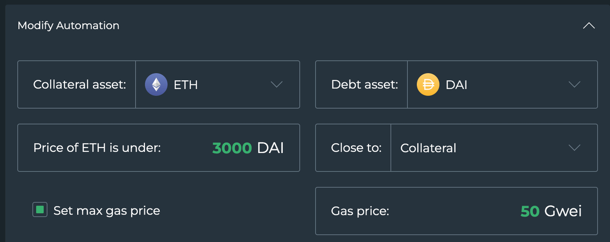Click the Gwei unit text
Viewport: 610px width, 242px height.
[x=563, y=211]
